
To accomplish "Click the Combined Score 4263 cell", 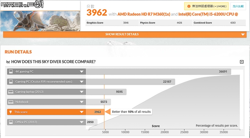I will (x=219, y=23).
